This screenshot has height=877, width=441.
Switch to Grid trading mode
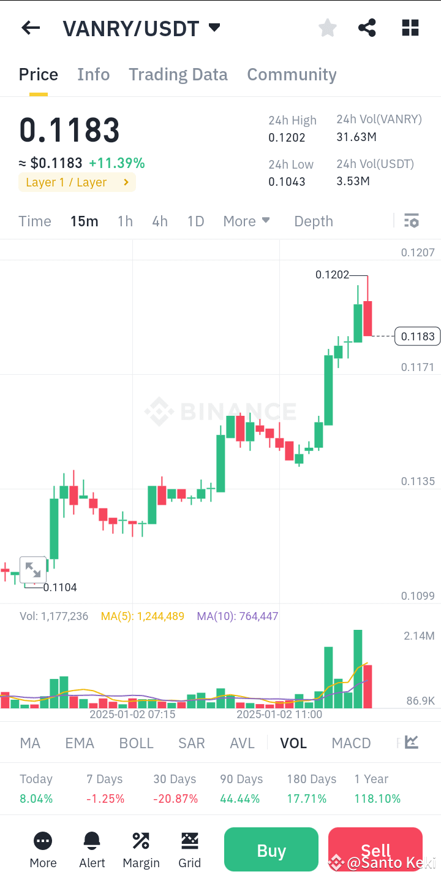coord(190,849)
